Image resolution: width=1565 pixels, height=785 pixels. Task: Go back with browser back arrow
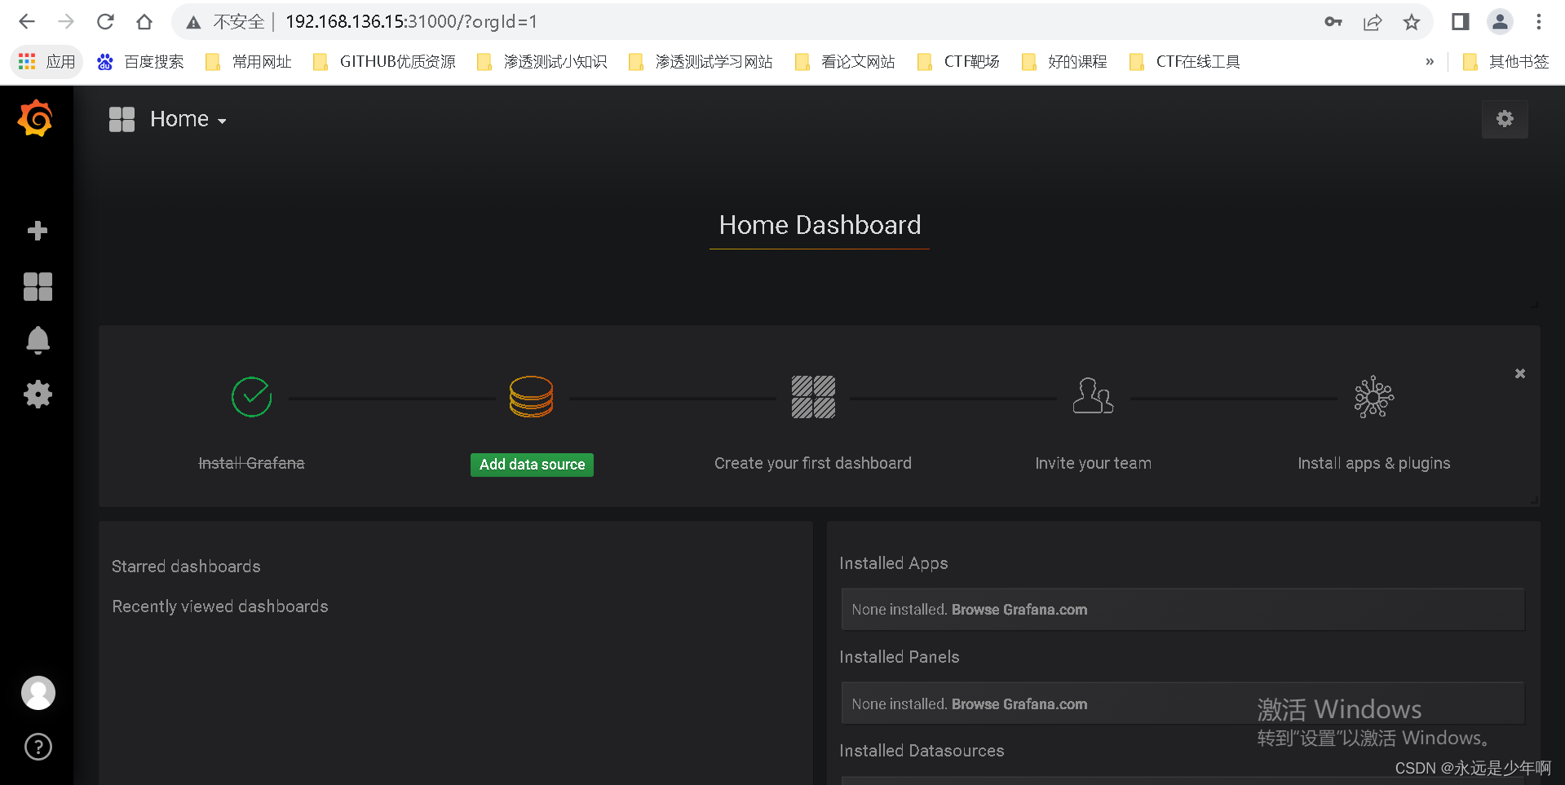(x=27, y=22)
